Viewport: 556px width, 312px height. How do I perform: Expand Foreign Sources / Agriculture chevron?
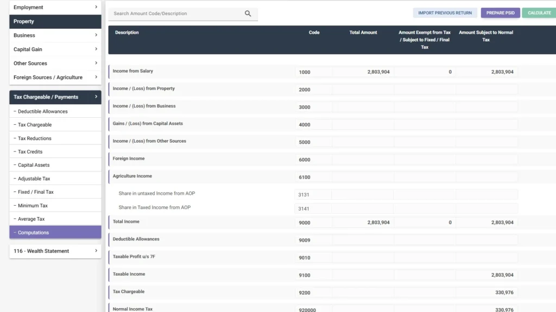96,77
